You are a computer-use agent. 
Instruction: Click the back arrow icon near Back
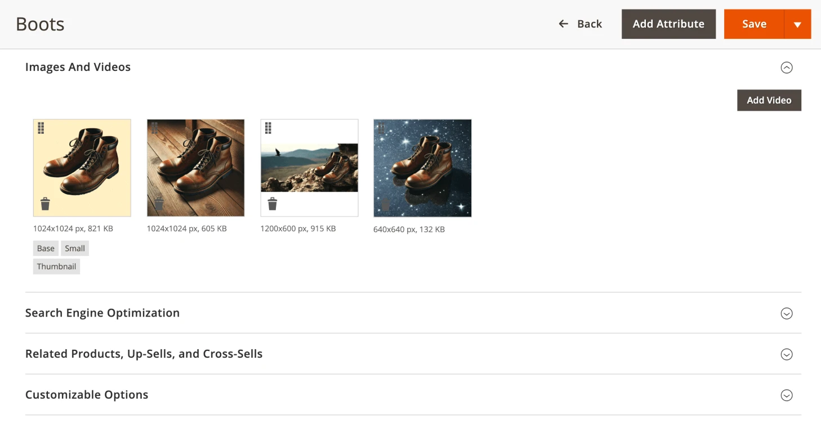point(563,24)
